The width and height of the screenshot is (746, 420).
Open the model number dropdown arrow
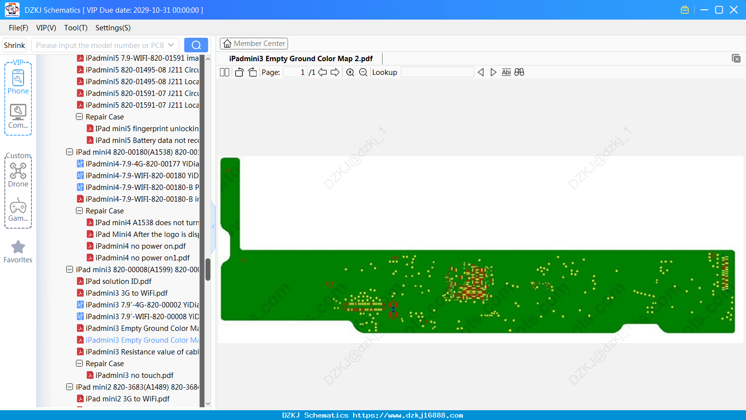click(171, 45)
